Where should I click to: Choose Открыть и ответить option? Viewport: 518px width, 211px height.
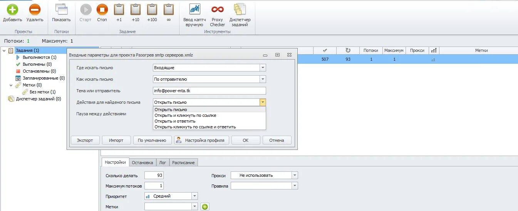point(209,121)
